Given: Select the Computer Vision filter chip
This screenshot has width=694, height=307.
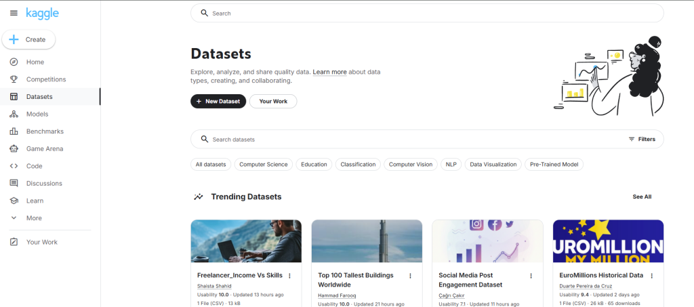Looking at the screenshot, I should (x=410, y=164).
